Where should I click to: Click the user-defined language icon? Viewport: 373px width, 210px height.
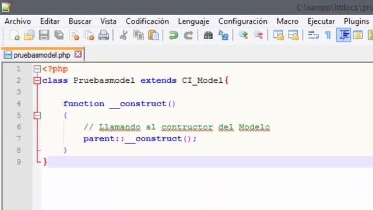pos(358,35)
